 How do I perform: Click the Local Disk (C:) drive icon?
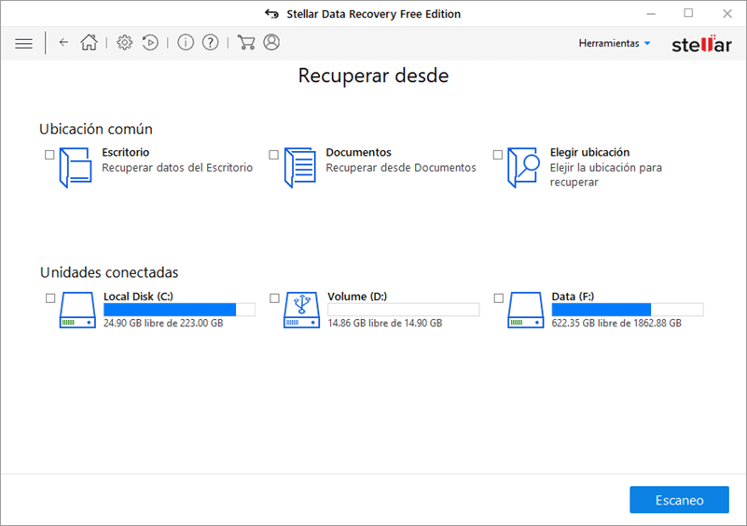point(77,310)
